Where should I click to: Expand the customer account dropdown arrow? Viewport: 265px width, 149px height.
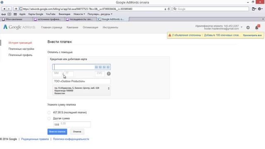click(241, 27)
